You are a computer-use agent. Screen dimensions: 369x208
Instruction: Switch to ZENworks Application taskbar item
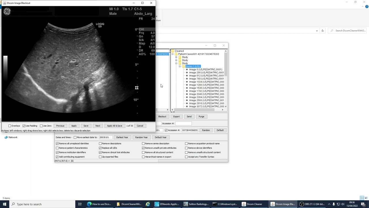point(167,204)
